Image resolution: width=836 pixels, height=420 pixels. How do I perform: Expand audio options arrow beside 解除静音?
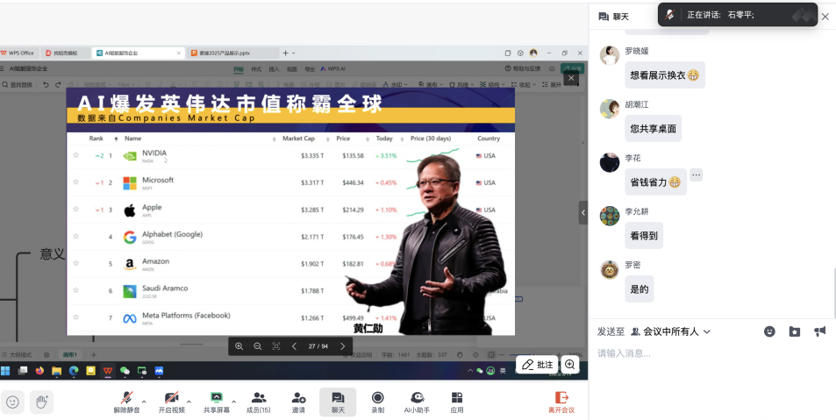click(144, 402)
